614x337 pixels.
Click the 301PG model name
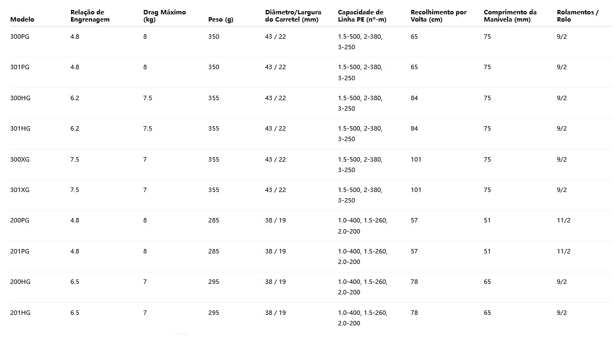tap(20, 67)
